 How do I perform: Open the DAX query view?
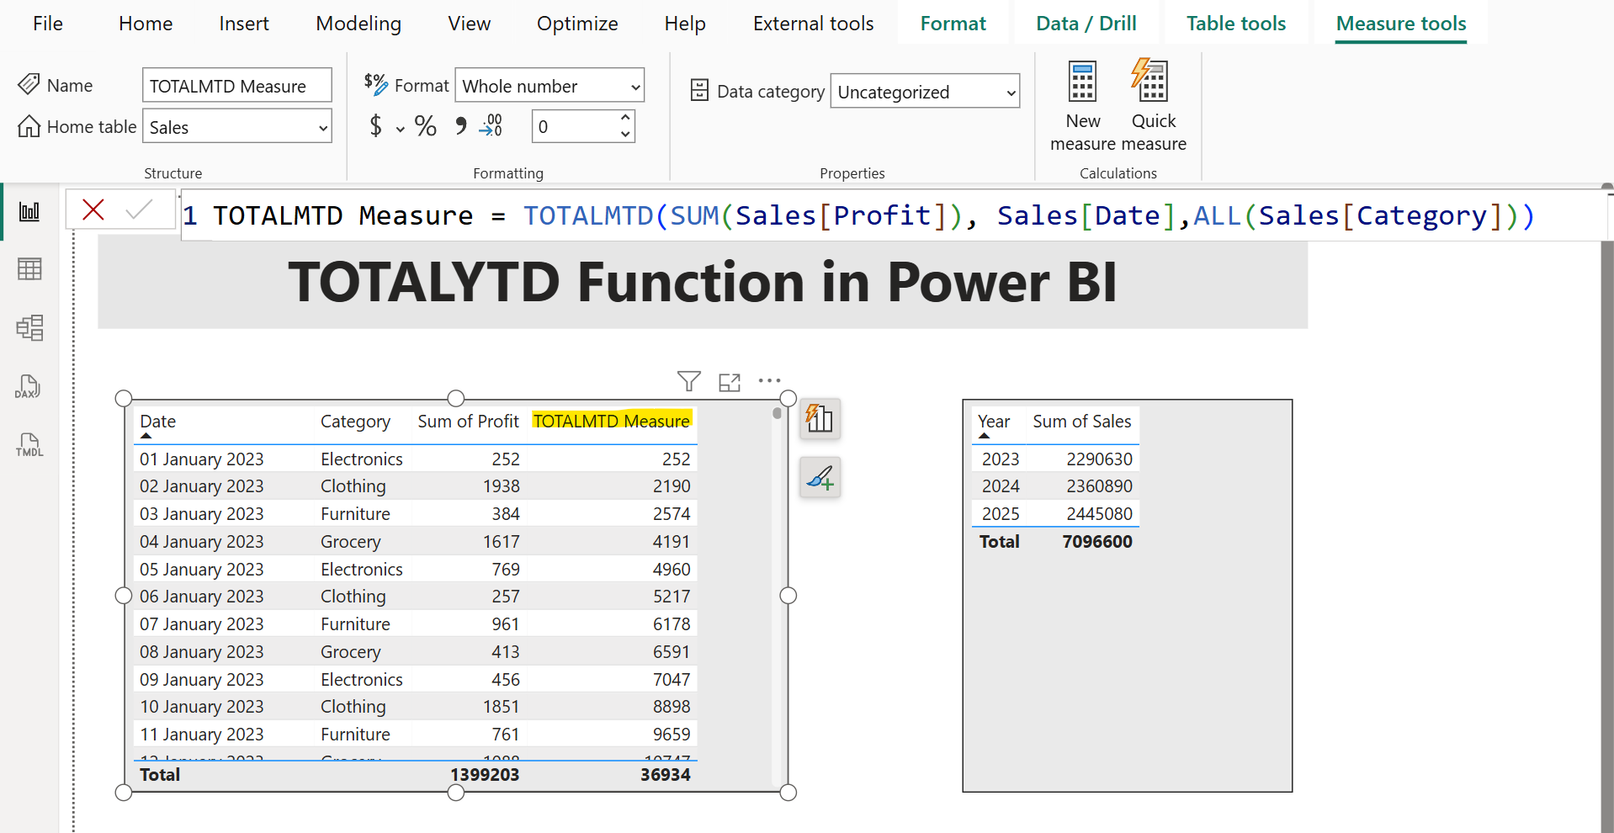click(x=28, y=386)
